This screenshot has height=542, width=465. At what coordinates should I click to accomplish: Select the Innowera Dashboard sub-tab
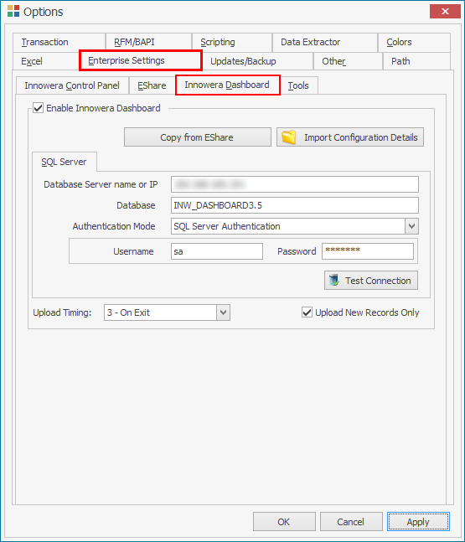point(228,85)
